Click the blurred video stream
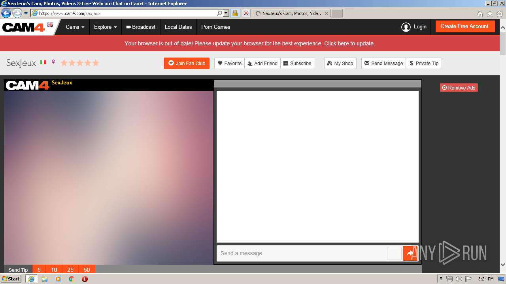This screenshot has height=284, width=506. pos(109,177)
